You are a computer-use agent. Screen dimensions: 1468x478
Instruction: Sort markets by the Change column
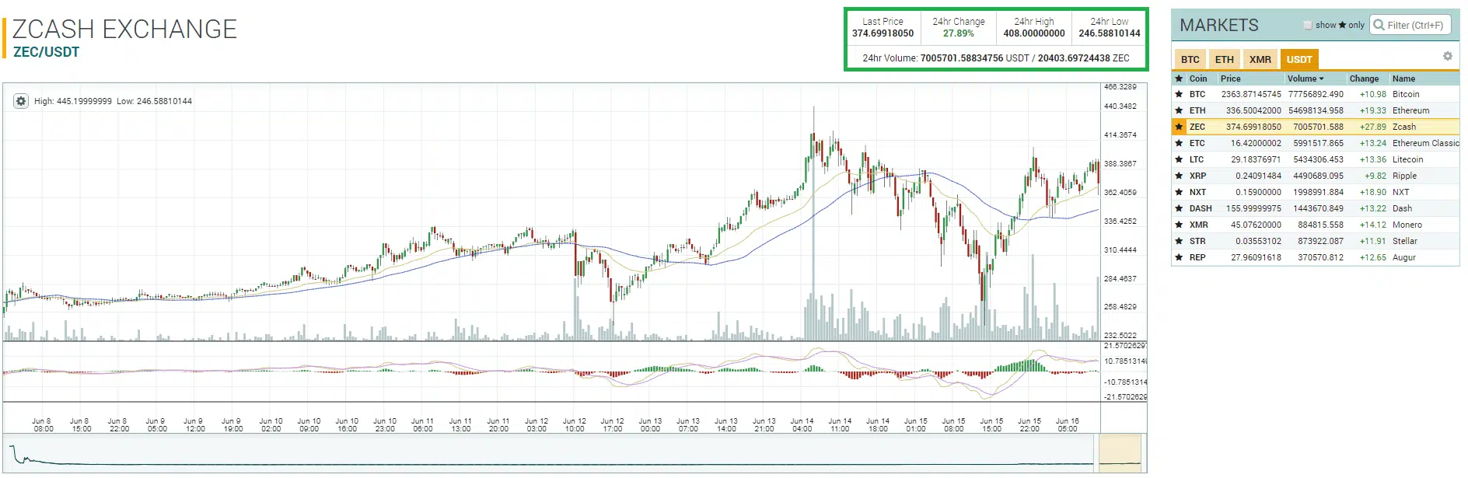[x=1364, y=79]
